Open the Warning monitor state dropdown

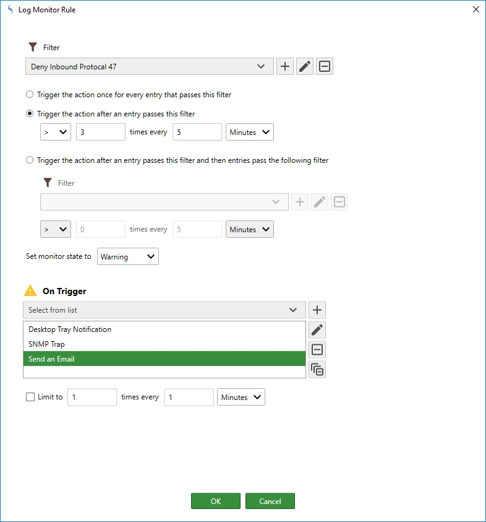(128, 256)
